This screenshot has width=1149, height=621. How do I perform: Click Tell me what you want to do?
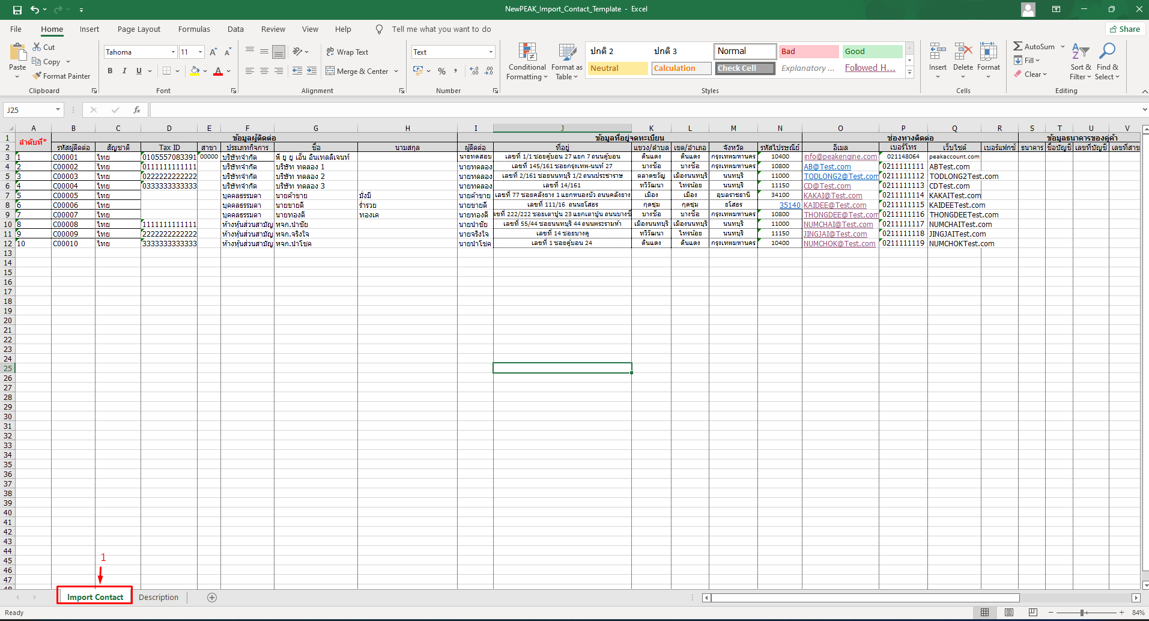tap(441, 29)
